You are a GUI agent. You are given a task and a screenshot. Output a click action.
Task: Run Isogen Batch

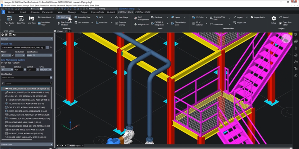coord(258,17)
